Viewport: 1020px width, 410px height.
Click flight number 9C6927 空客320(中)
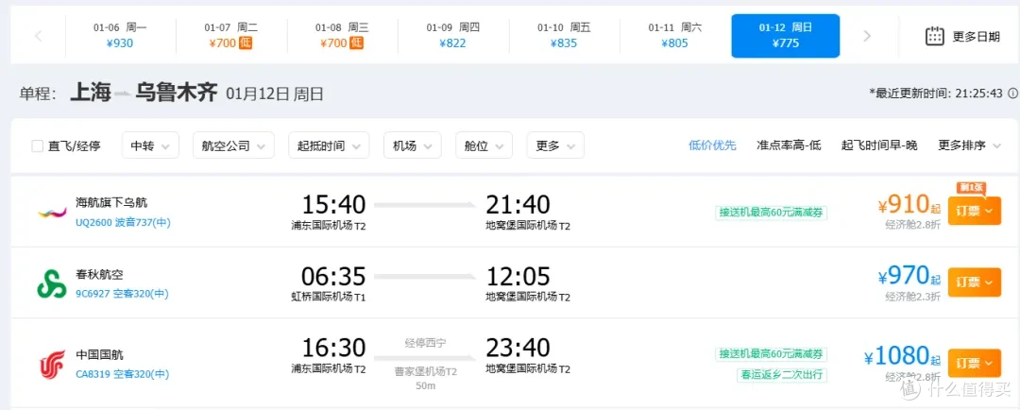point(122,294)
